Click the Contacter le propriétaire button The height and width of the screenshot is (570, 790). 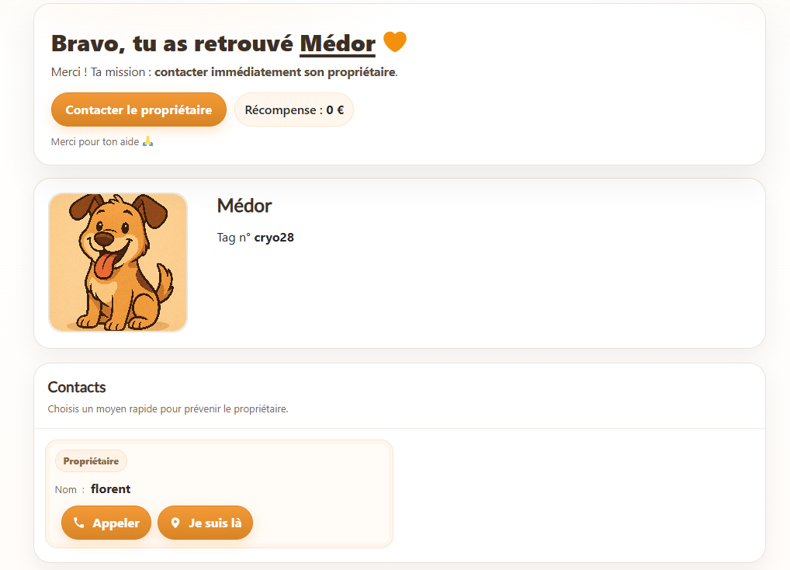tap(139, 109)
